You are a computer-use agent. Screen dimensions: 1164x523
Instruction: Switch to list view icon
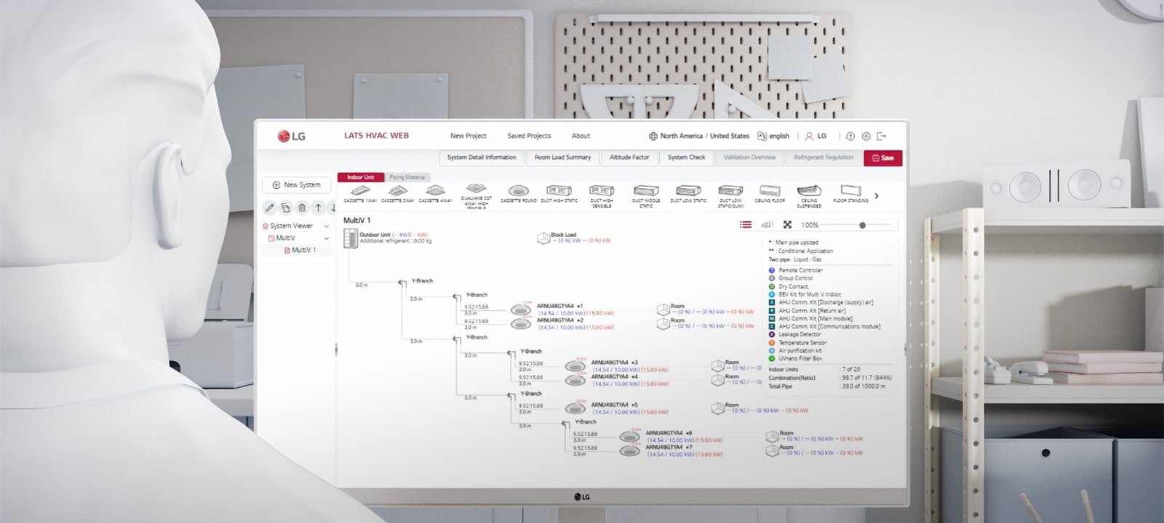(746, 225)
